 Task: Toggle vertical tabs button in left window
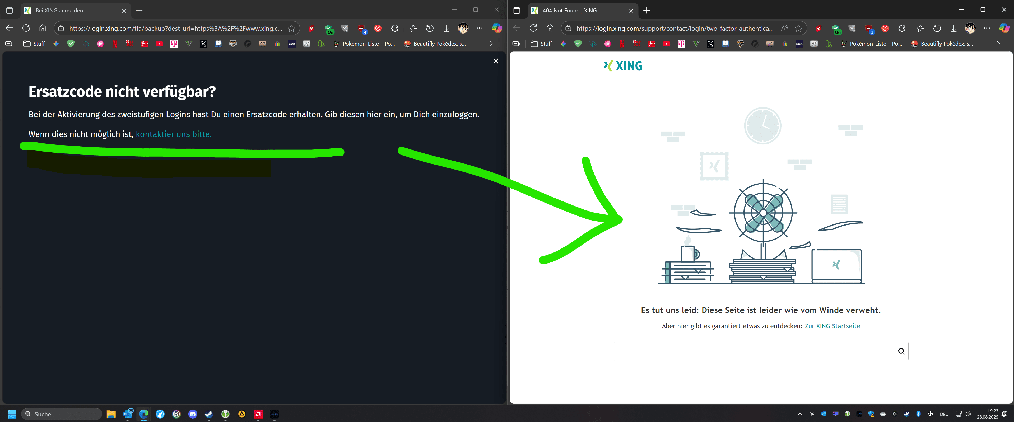point(10,11)
